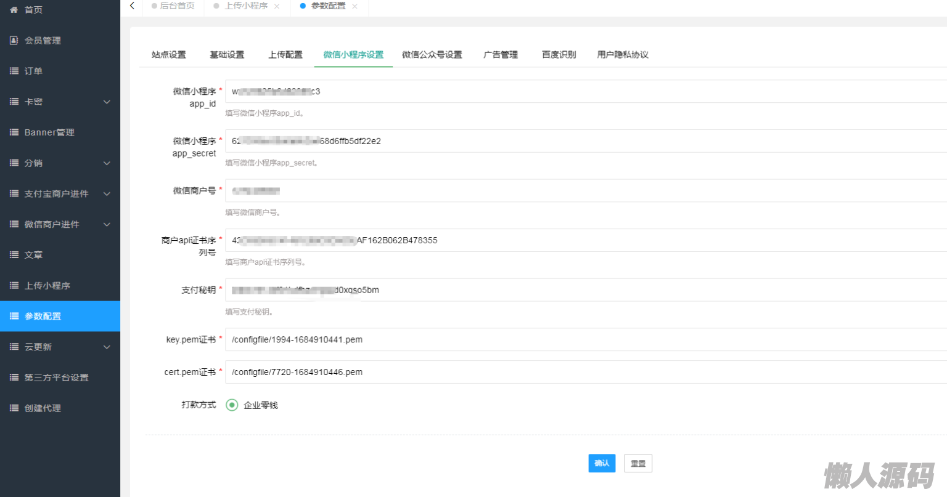Expand the 分销 menu chevron
The height and width of the screenshot is (497, 947).
click(x=107, y=163)
